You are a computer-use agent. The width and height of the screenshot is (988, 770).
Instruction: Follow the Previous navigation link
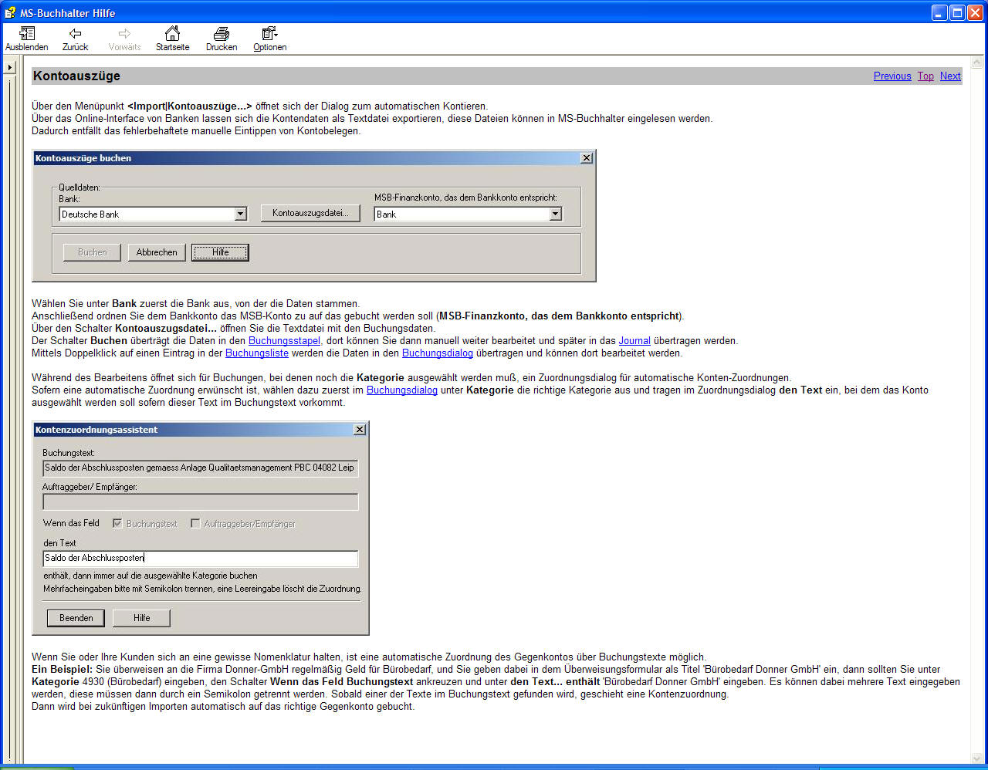(x=892, y=76)
